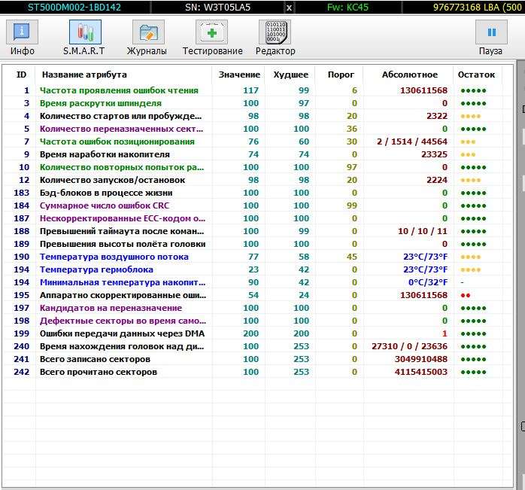Open the Редактор binary editor icon
The image size is (525, 490).
(275, 32)
